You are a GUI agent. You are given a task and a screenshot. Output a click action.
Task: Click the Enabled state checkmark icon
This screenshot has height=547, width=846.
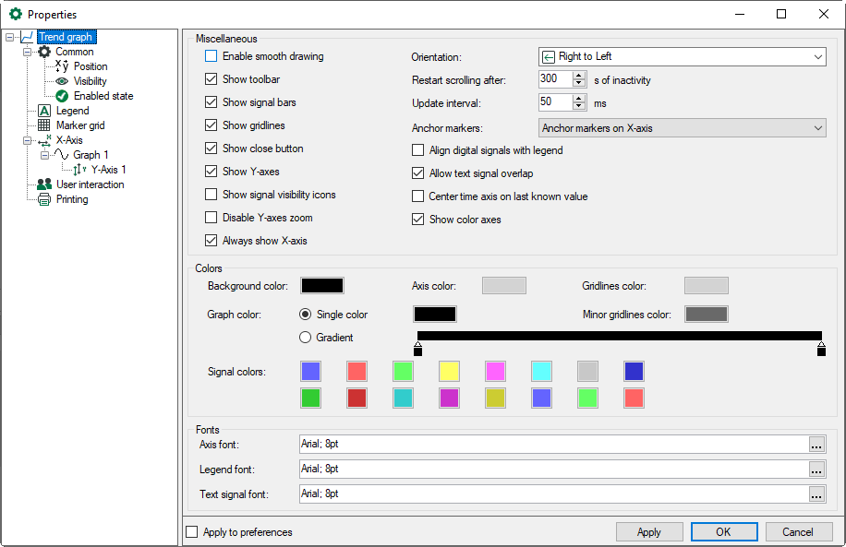click(62, 96)
